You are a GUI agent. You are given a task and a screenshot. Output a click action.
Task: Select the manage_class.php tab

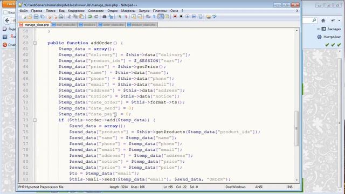34,25
